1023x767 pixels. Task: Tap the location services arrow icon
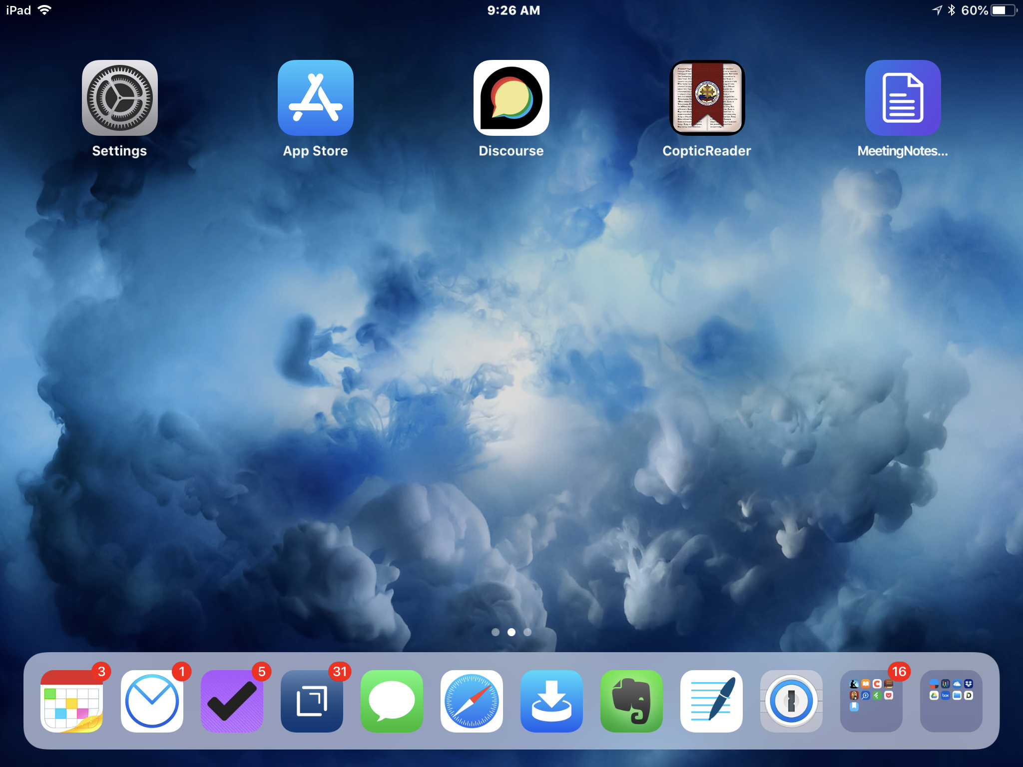[937, 10]
